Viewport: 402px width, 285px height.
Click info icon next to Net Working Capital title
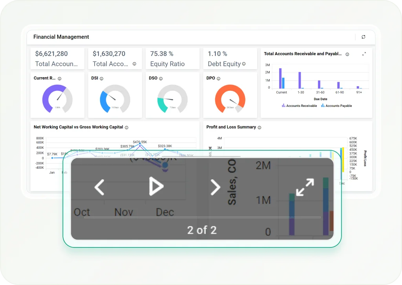click(x=126, y=128)
